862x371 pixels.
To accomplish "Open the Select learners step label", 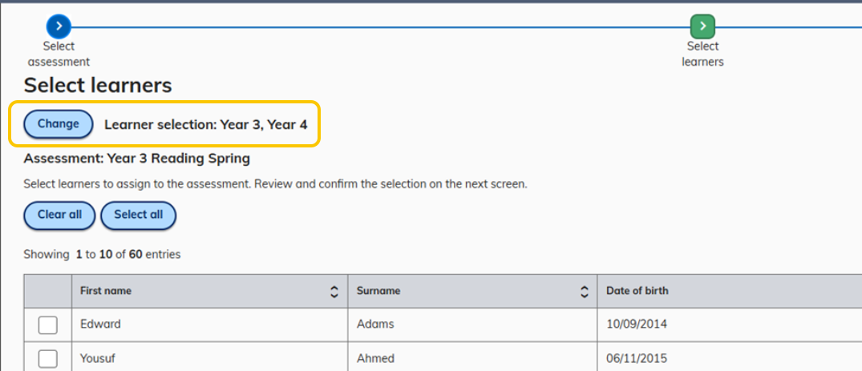I will click(702, 54).
